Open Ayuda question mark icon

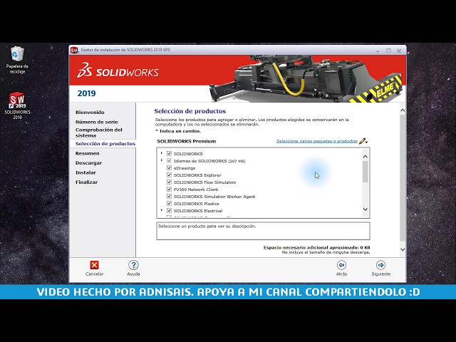point(133,265)
